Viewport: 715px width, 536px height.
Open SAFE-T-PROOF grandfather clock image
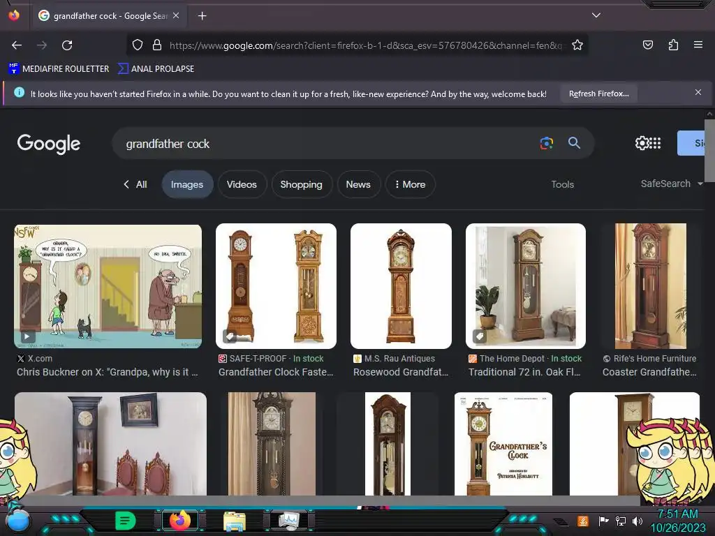(x=276, y=286)
